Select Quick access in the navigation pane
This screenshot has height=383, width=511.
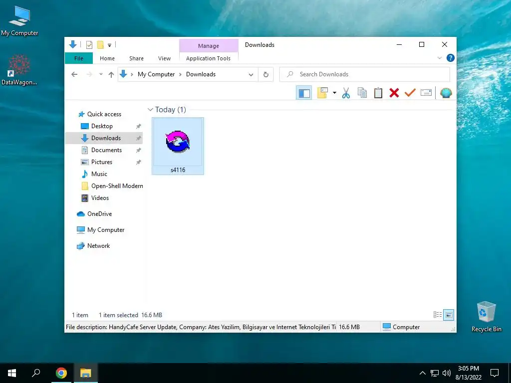104,114
